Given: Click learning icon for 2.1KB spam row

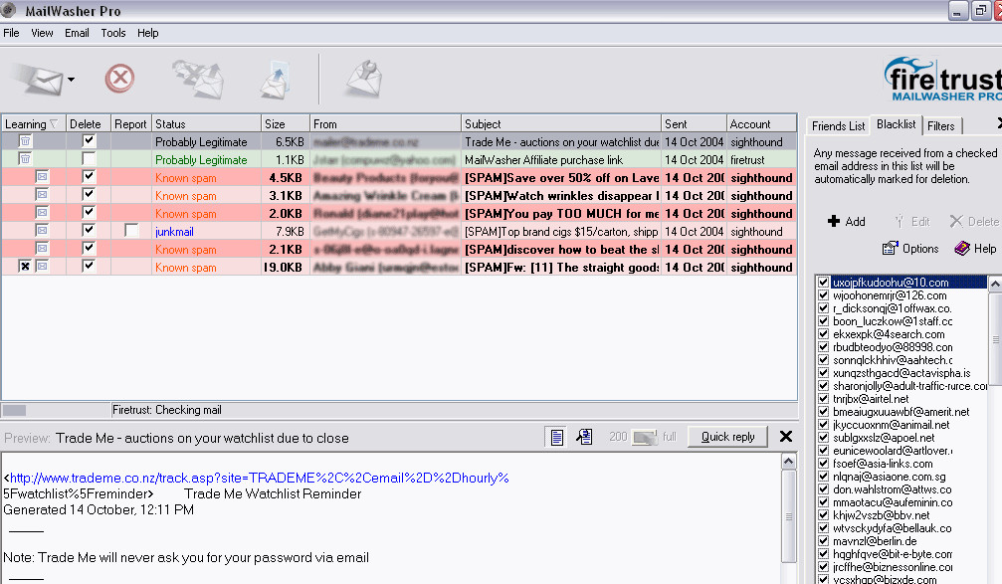Looking at the screenshot, I should pos(42,249).
